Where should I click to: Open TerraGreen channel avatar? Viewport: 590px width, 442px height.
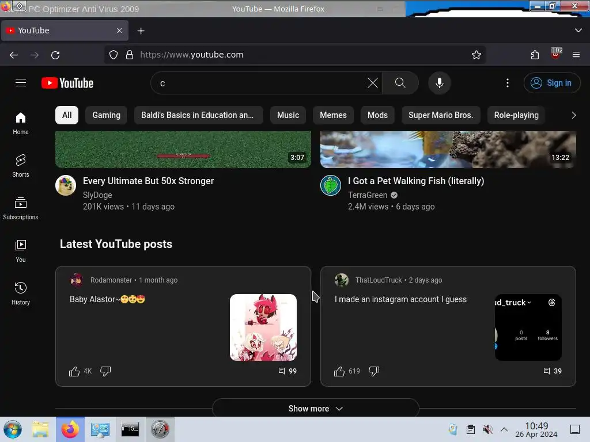tap(331, 185)
